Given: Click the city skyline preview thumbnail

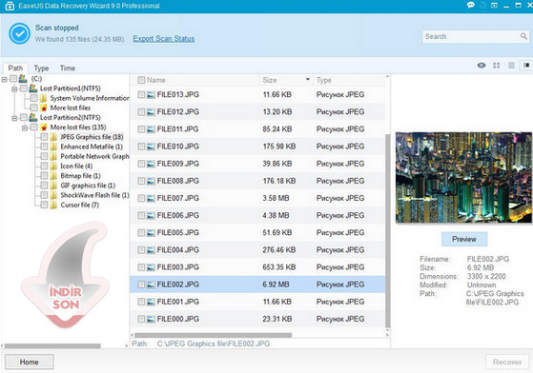Looking at the screenshot, I should (x=463, y=177).
